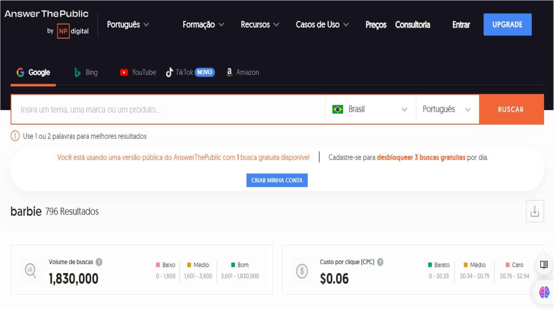Open the desbloquear 3 buscas gratuitas link
Screen dimensions: 554x311
421,158
